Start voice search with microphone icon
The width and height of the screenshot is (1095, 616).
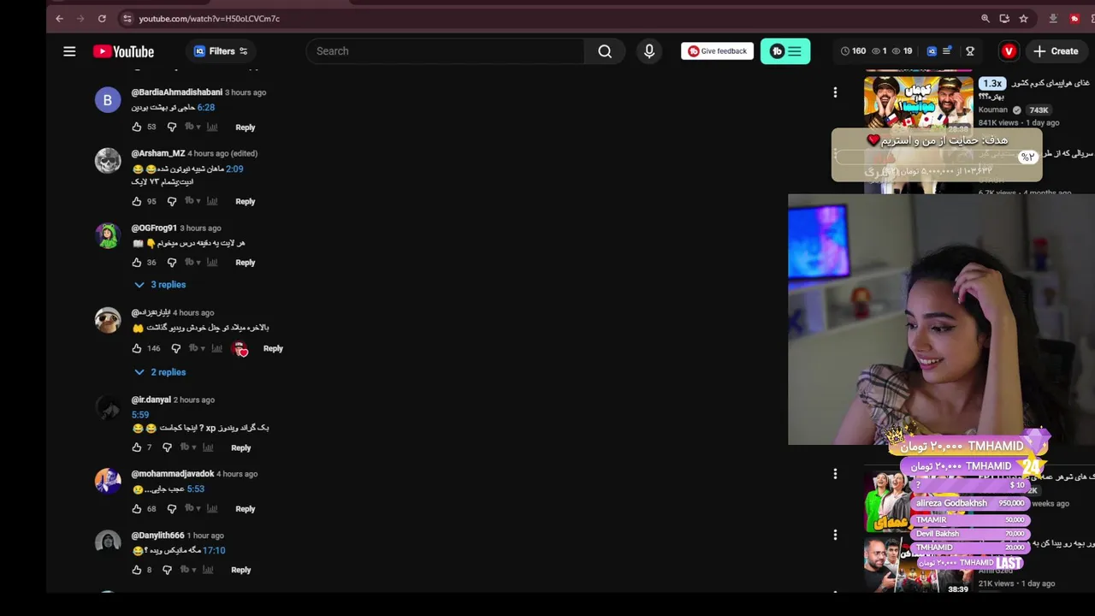[649, 51]
